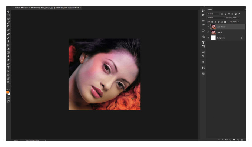Select the Ellipse shape tool
Image resolution: width=252 pixels, height=147 pixels.
pos(8,75)
